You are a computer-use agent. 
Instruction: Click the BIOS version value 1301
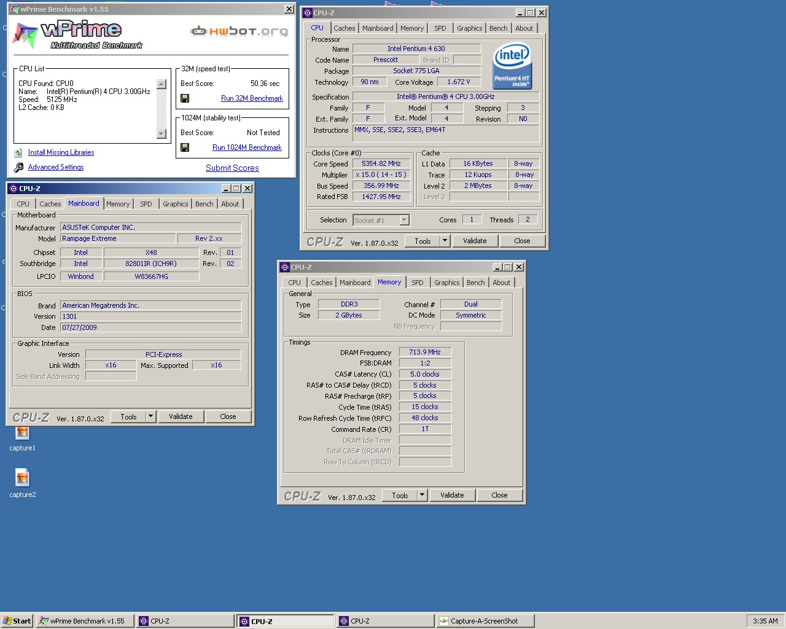[151, 317]
